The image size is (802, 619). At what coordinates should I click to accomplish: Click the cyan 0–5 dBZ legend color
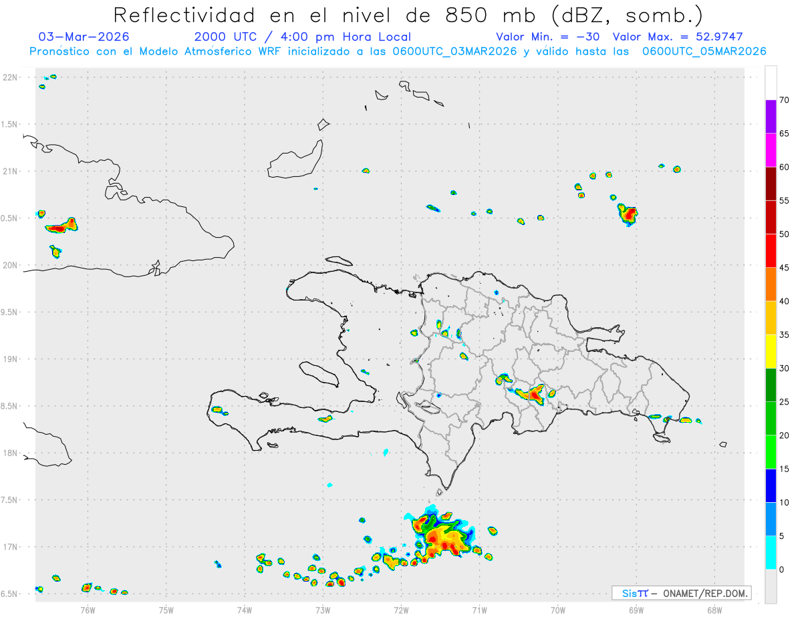771,553
